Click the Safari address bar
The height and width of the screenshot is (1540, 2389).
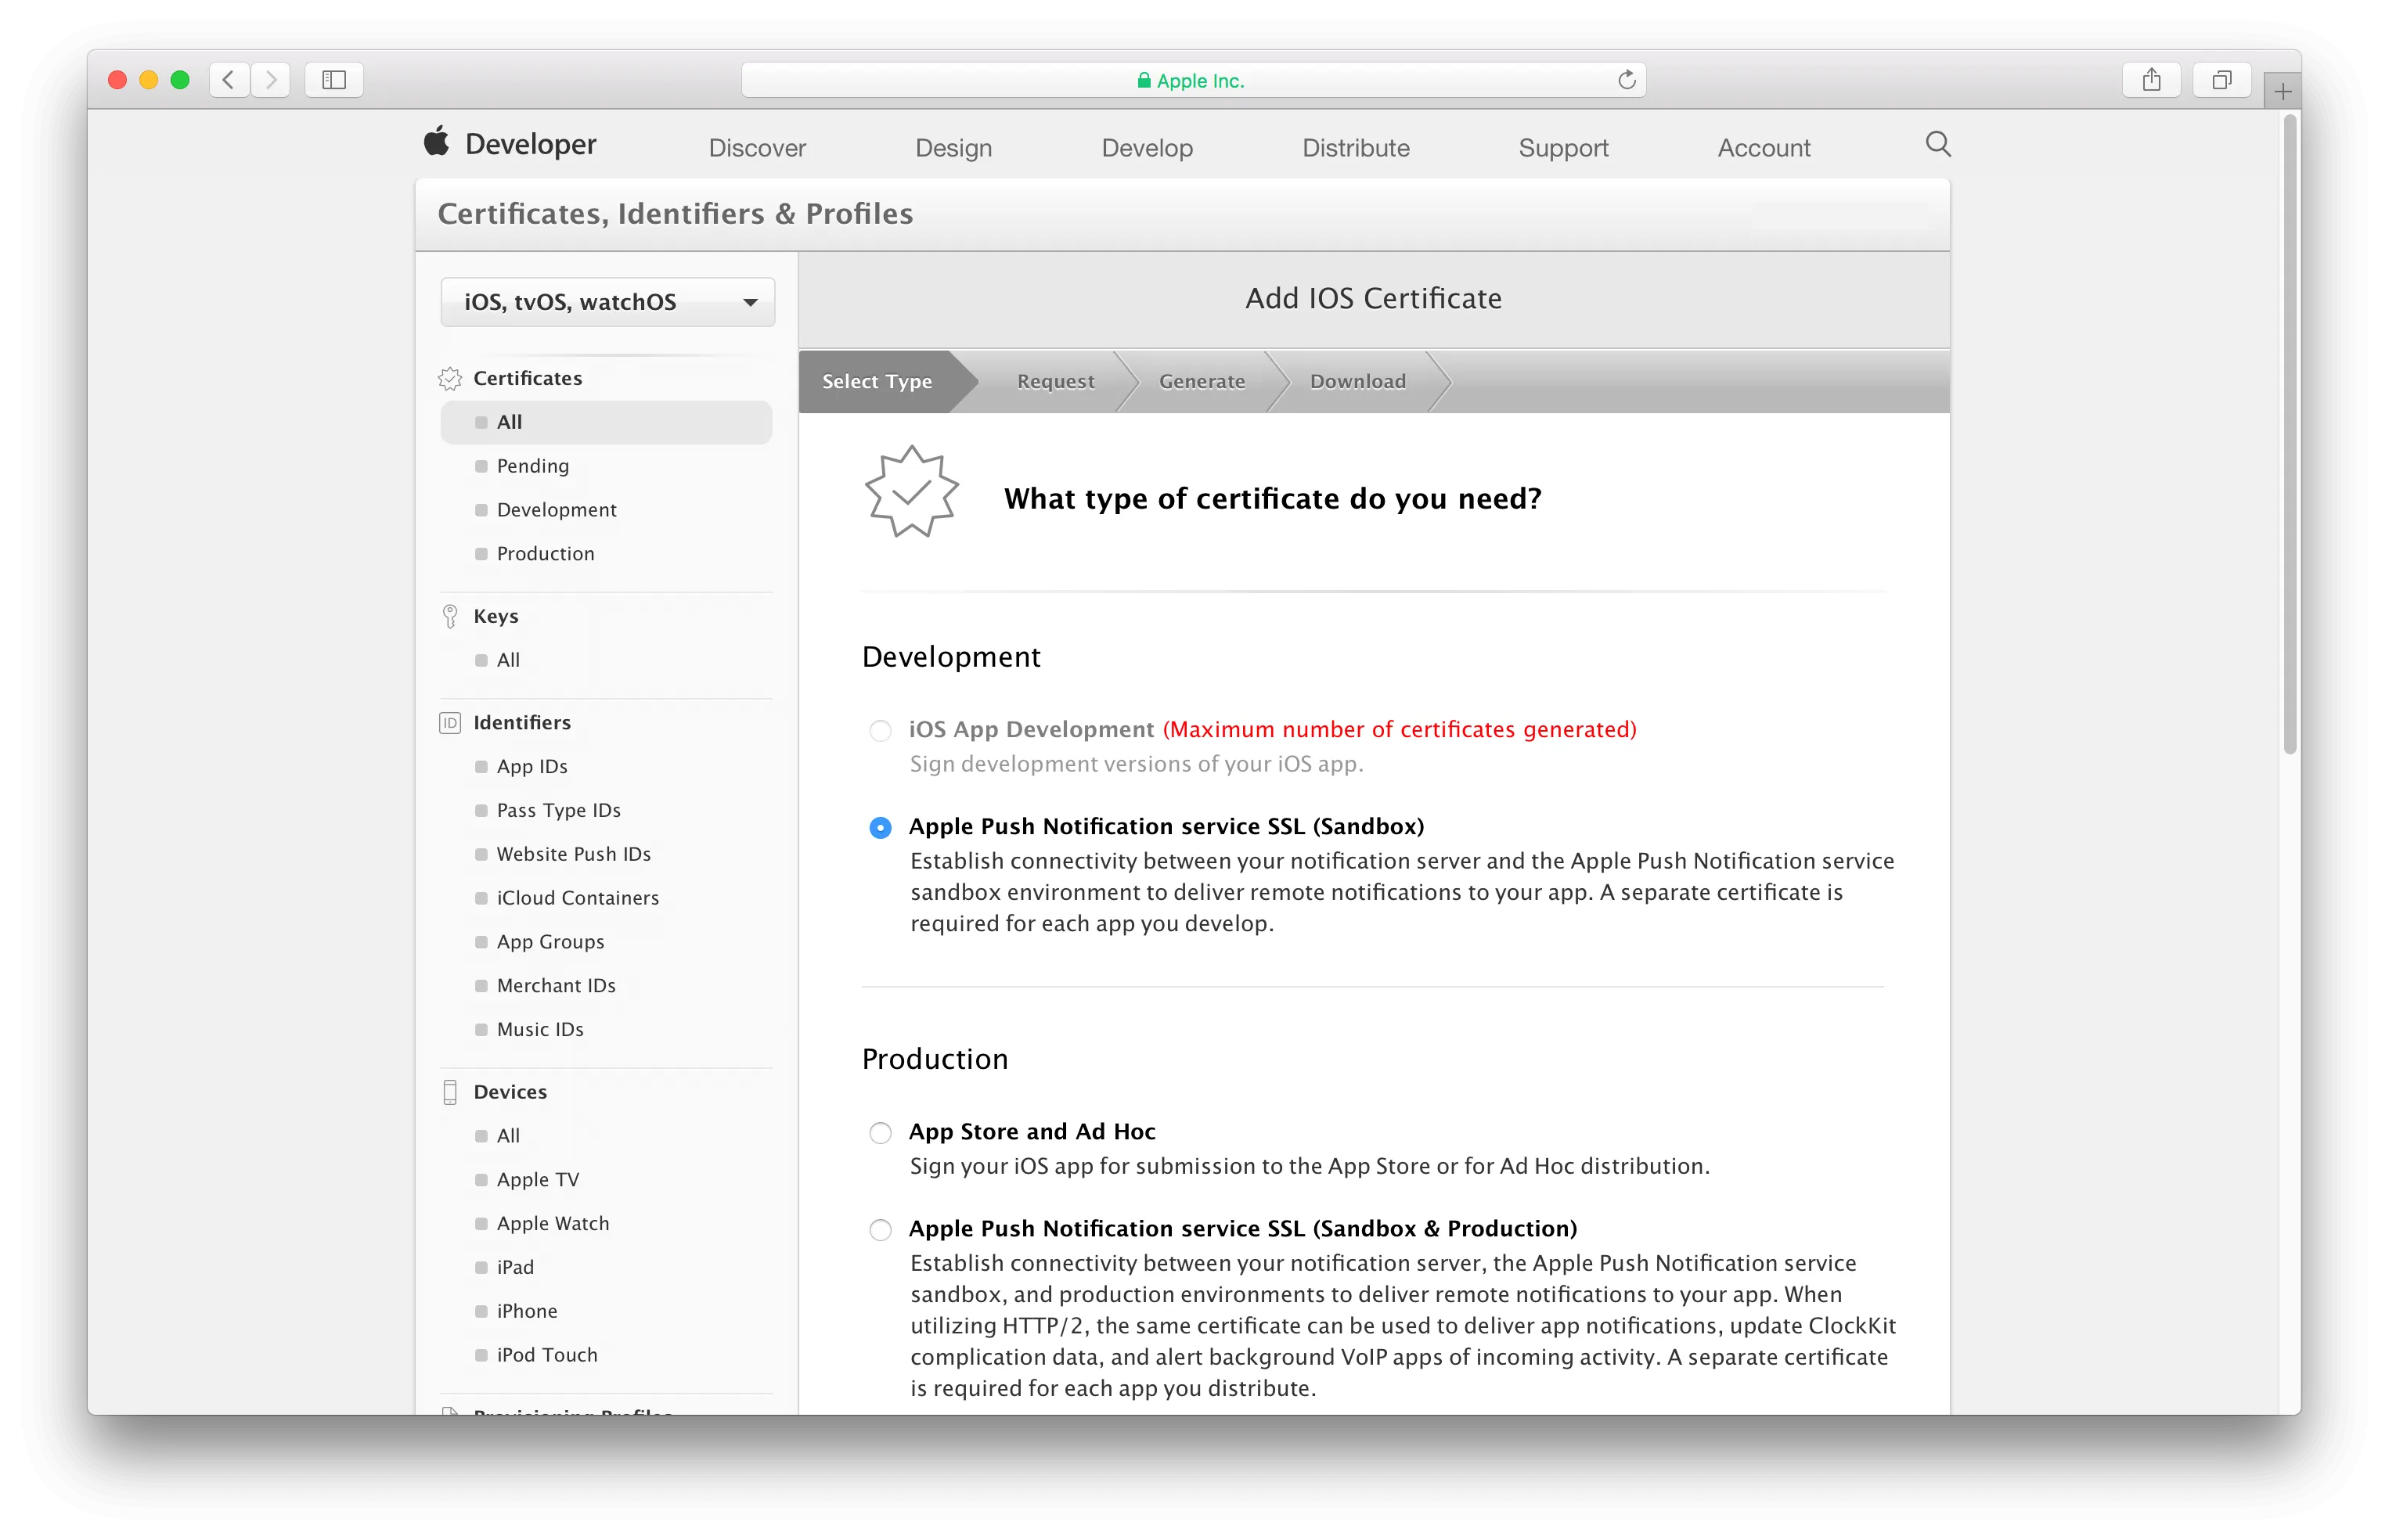pos(1193,80)
